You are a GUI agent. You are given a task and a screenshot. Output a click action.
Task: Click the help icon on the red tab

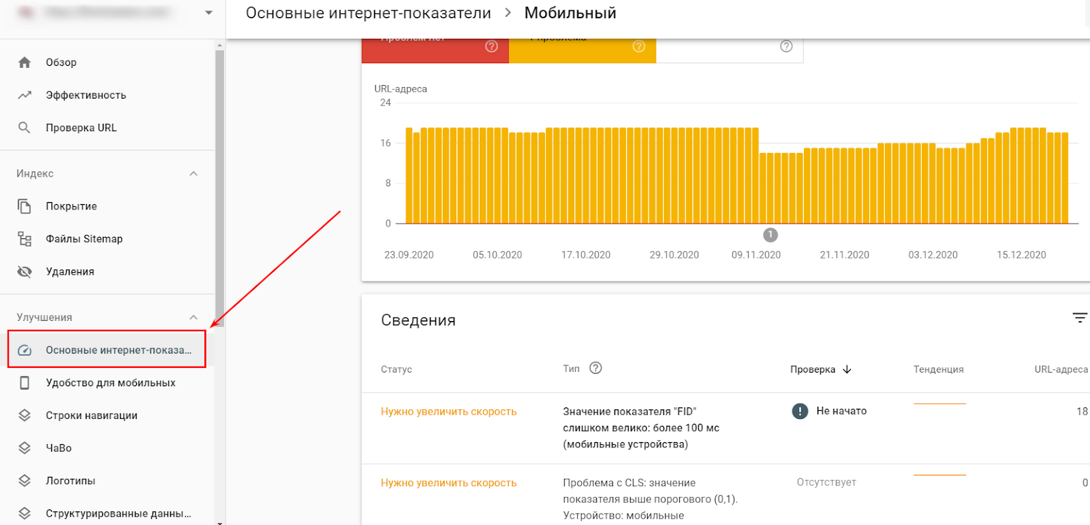coord(491,46)
